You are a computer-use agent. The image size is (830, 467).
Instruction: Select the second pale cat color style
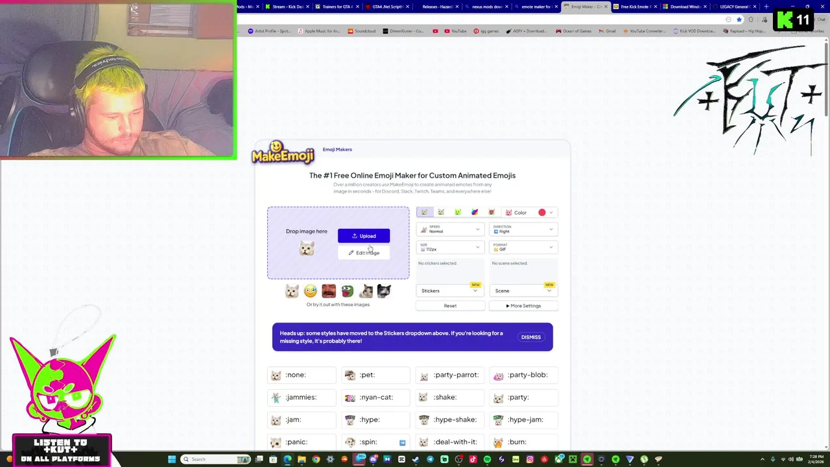(441, 212)
